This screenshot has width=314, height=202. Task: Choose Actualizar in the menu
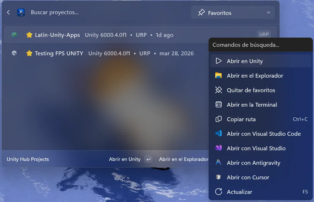(260, 192)
